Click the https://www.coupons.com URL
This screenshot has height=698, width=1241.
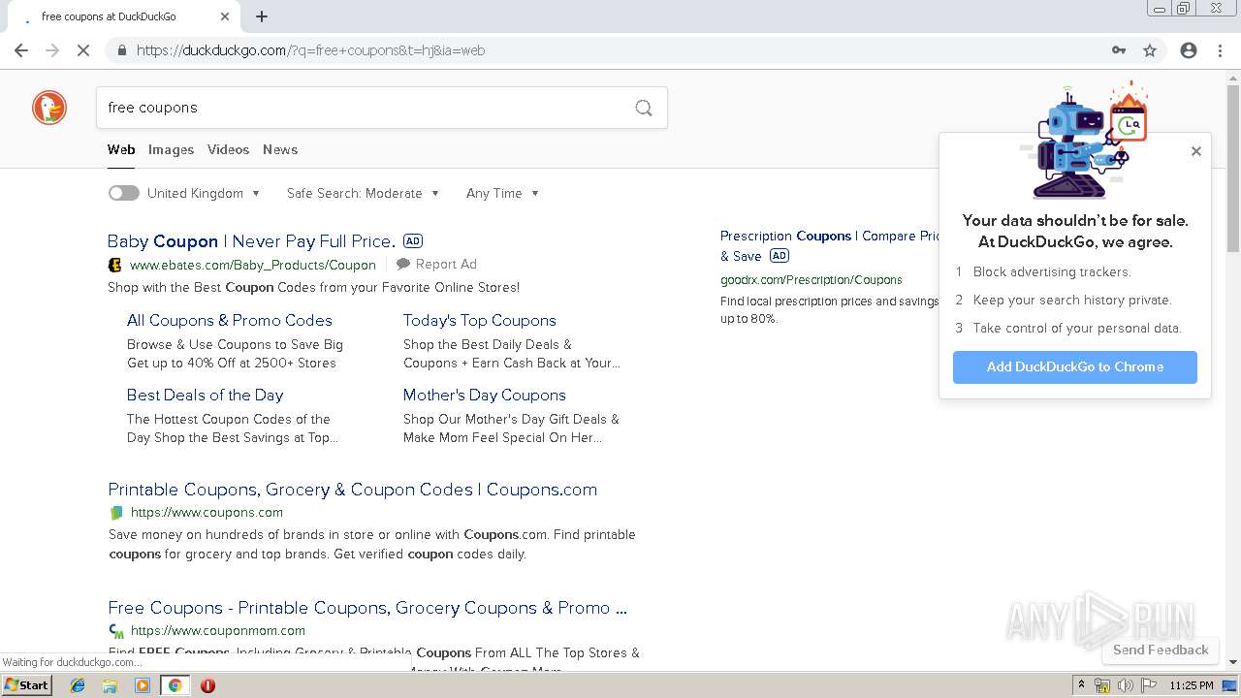[x=207, y=513]
